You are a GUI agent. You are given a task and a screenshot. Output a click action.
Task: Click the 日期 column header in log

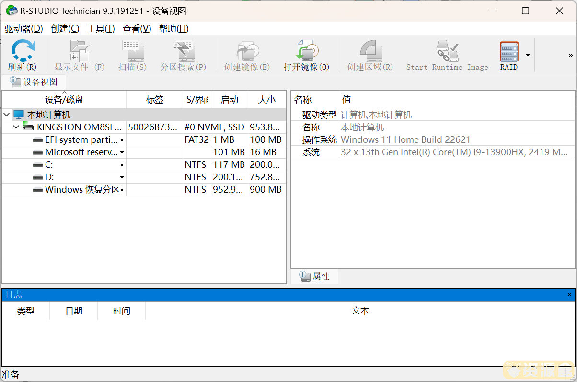[x=74, y=311]
